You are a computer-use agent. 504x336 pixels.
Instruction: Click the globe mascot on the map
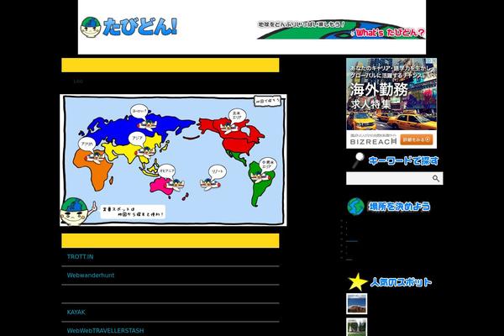[76, 211]
